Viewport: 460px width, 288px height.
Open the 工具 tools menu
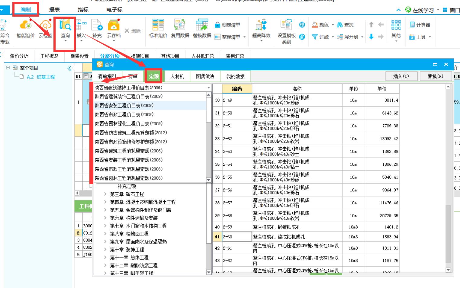[x=420, y=37]
